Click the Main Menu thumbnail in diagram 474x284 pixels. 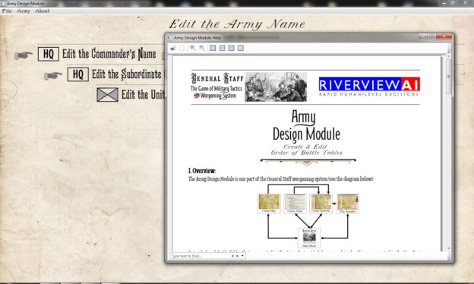[x=309, y=238]
